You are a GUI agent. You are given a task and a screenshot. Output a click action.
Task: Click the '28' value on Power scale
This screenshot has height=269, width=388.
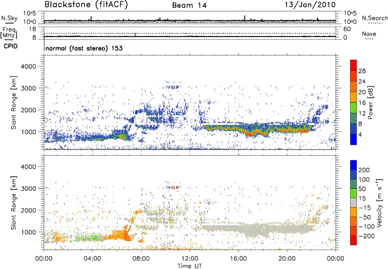(x=362, y=71)
